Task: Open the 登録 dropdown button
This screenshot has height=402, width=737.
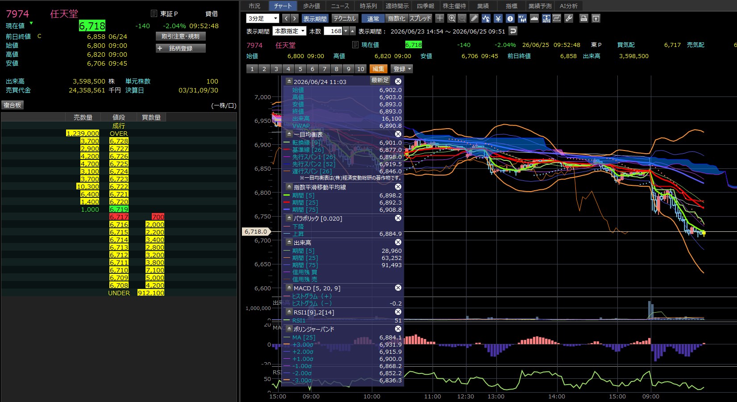Action: click(x=402, y=69)
